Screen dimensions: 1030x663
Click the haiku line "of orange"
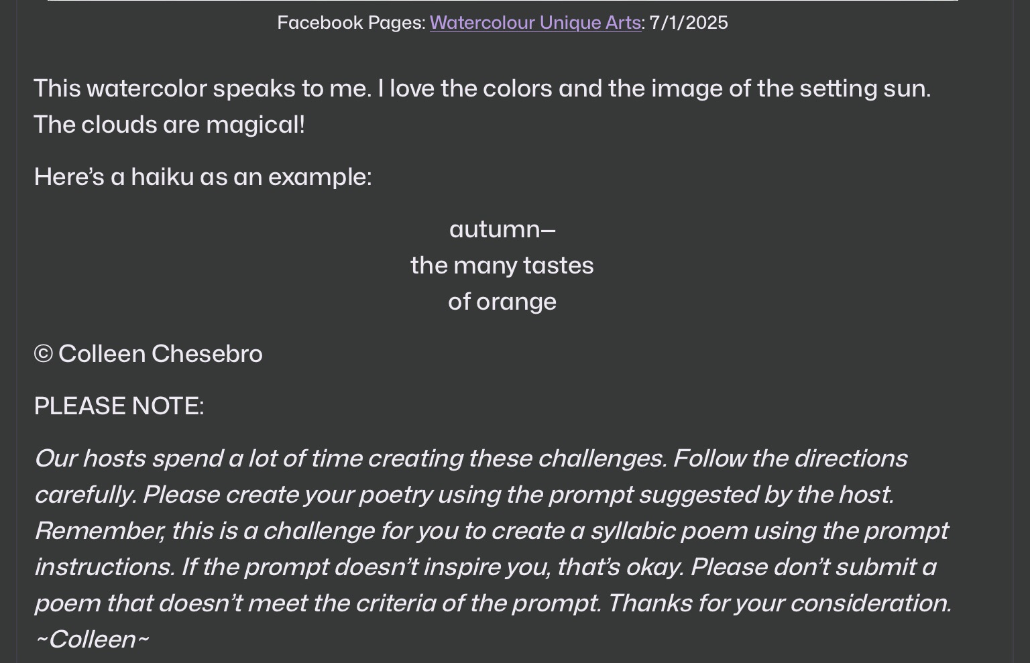point(502,302)
